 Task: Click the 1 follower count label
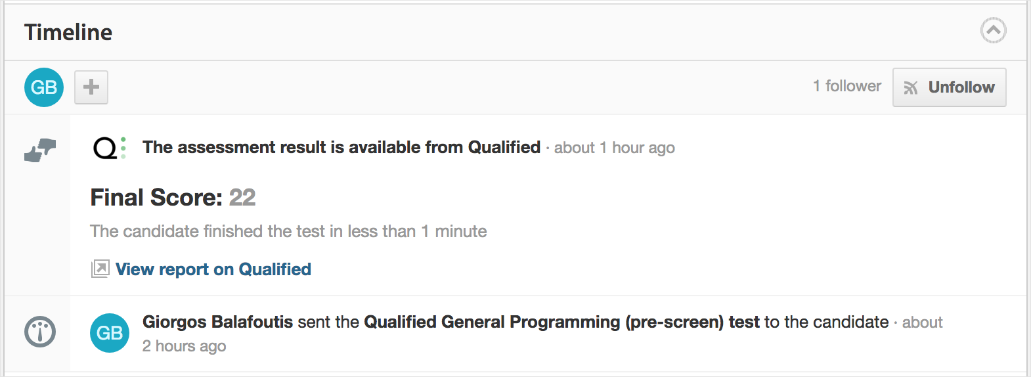(846, 86)
